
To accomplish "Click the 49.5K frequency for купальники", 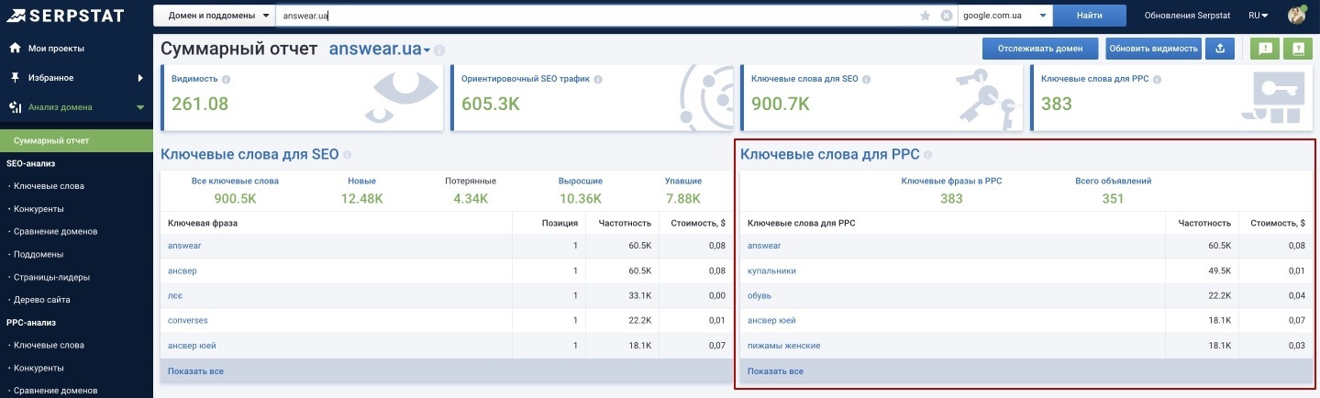I will [x=1216, y=271].
